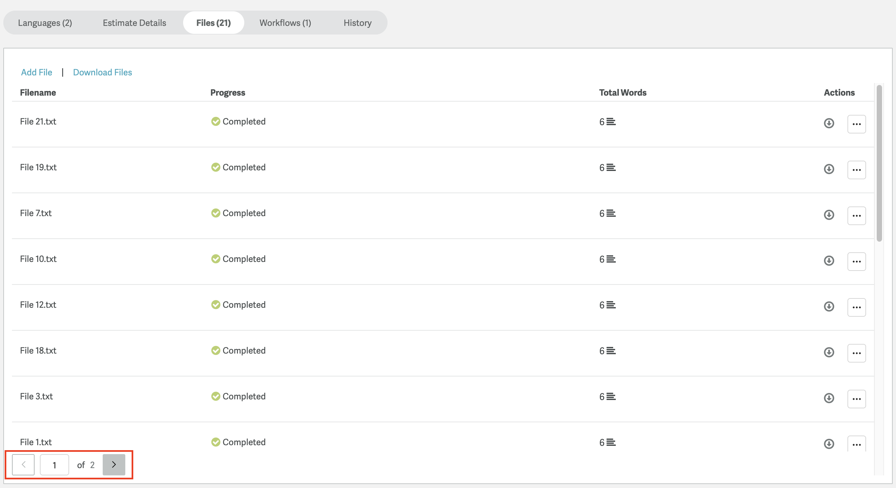The width and height of the screenshot is (896, 488).
Task: Download File 21.txt via its download icon
Action: click(x=829, y=123)
